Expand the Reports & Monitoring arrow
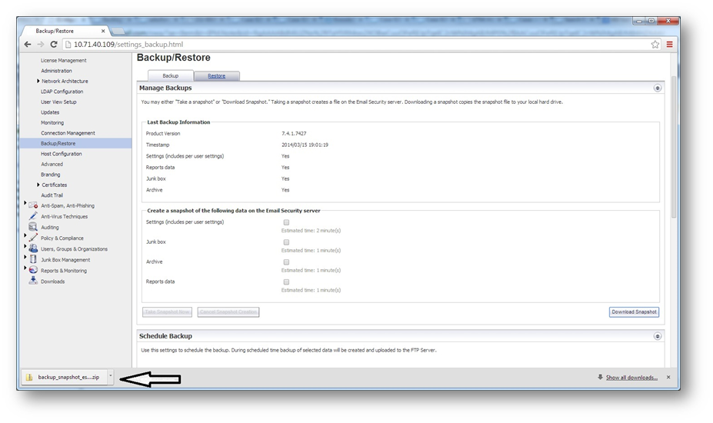 click(25, 268)
